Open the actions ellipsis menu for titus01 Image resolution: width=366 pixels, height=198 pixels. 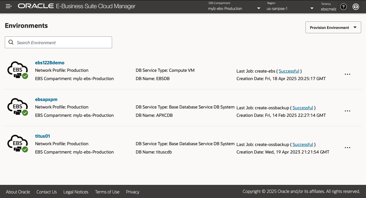(347, 148)
